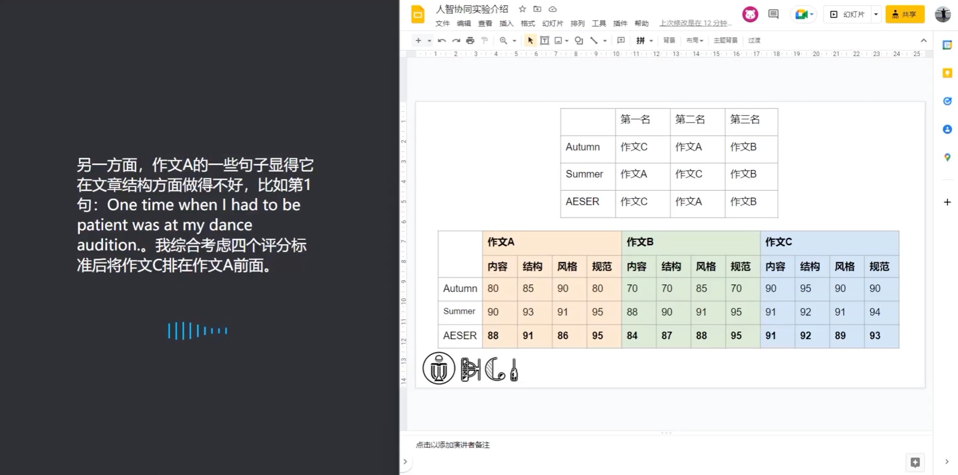Select the paint format tool
Screen dimensions: 958x475
[485, 40]
